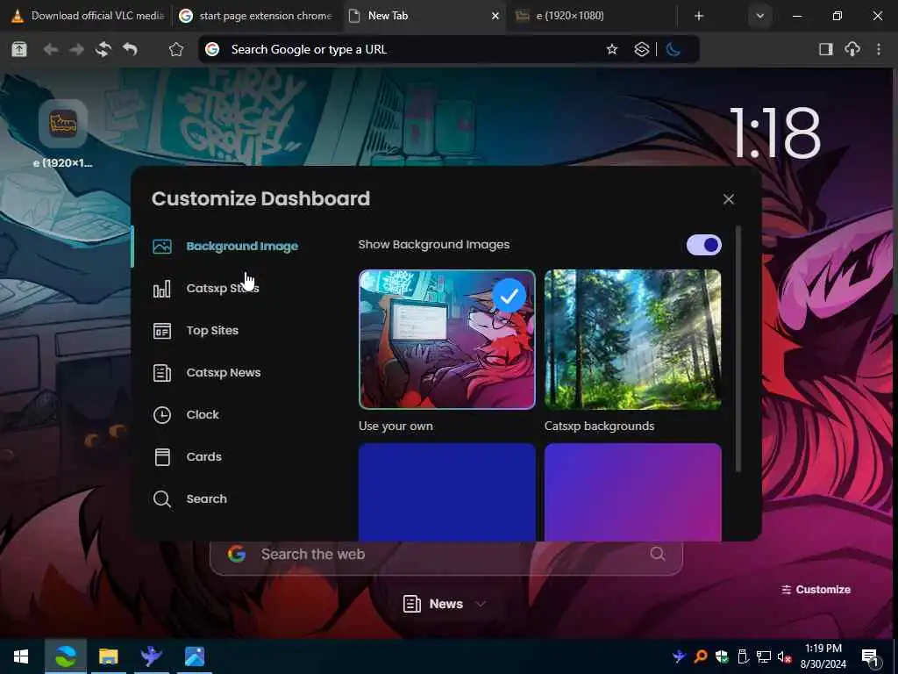Close the Customize Dashboard dialog

point(729,199)
